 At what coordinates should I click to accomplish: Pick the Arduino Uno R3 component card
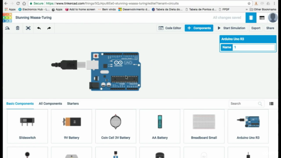click(x=248, y=126)
